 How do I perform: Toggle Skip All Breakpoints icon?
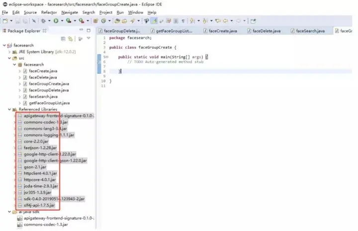pos(34,21)
